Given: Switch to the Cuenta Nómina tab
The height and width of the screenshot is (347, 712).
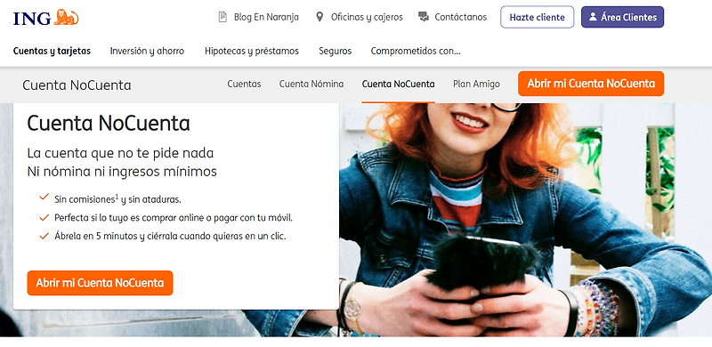Looking at the screenshot, I should pos(311,84).
